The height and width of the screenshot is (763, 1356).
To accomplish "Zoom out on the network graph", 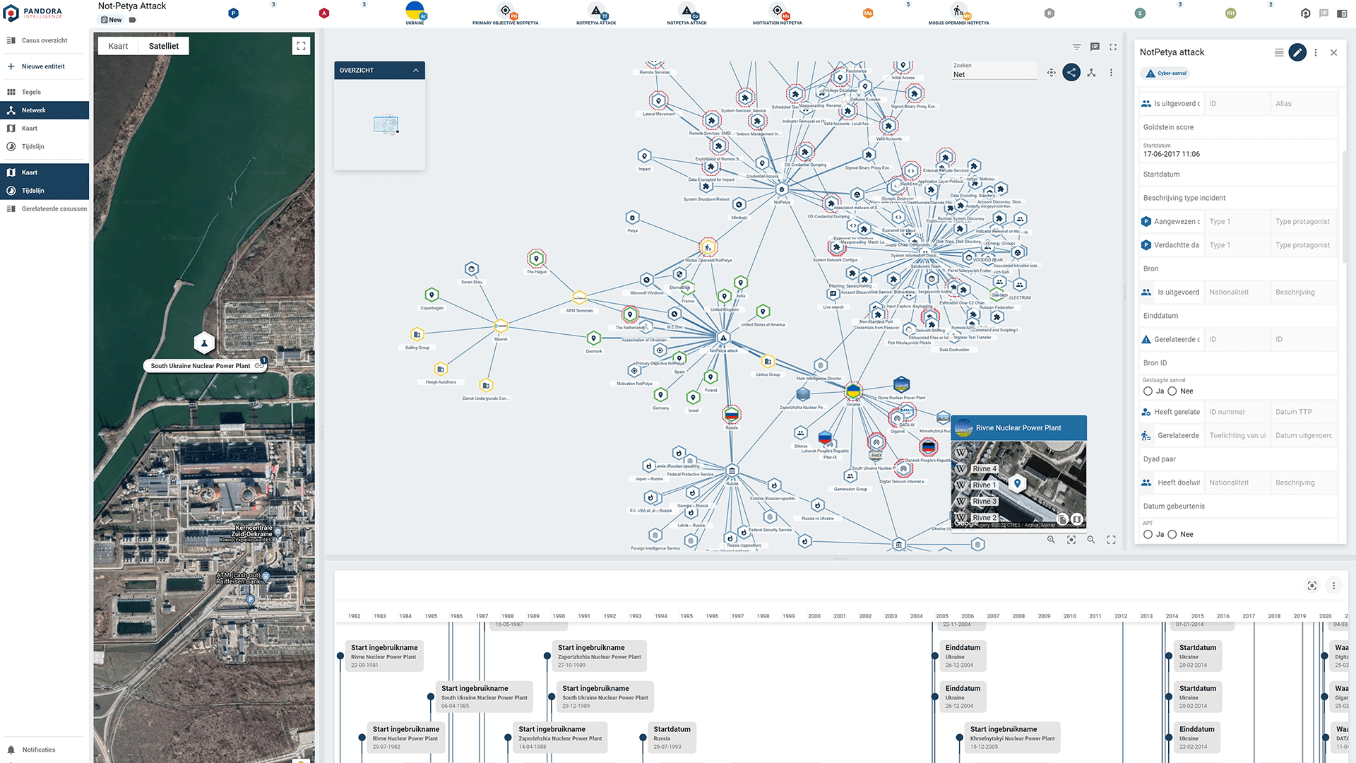I will 1091,540.
